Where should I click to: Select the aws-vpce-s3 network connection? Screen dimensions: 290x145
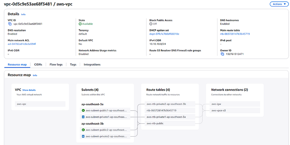coord(235,111)
